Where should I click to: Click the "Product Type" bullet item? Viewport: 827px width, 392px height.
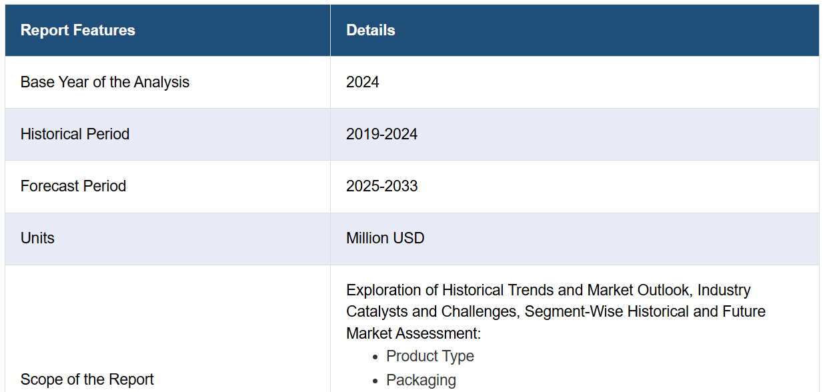(430, 356)
